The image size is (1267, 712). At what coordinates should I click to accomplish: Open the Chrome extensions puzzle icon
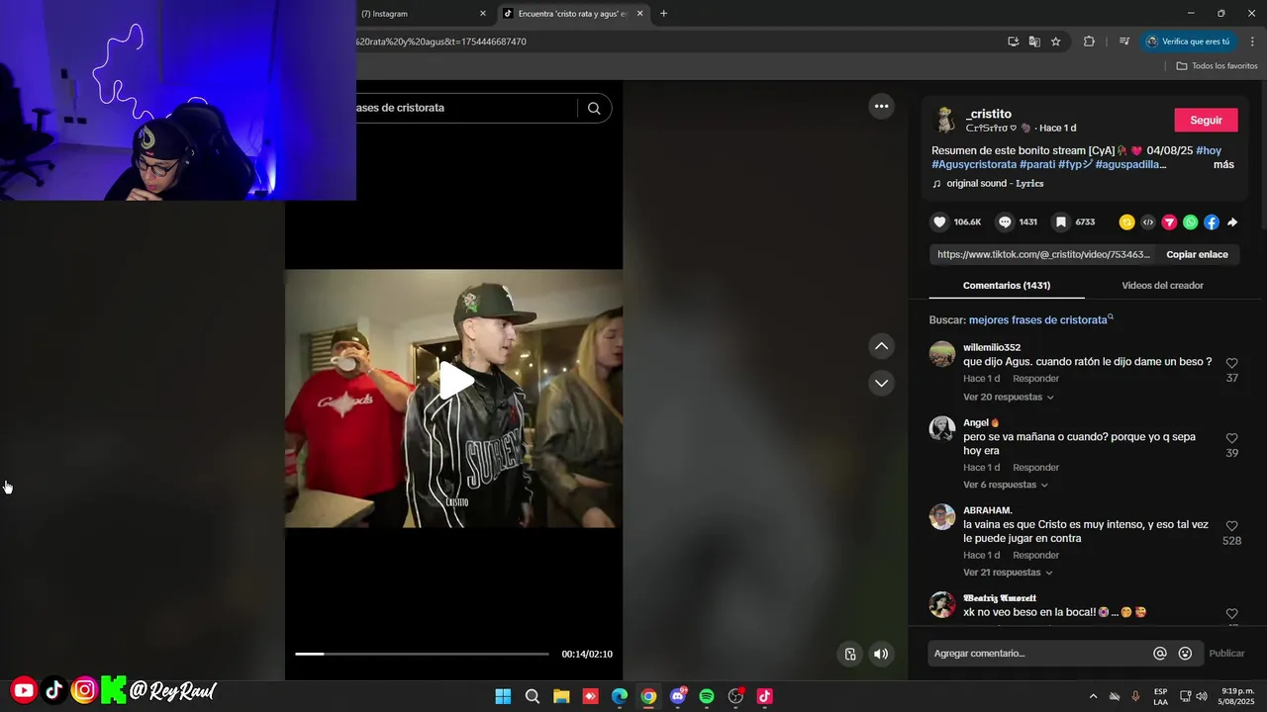coord(1089,42)
